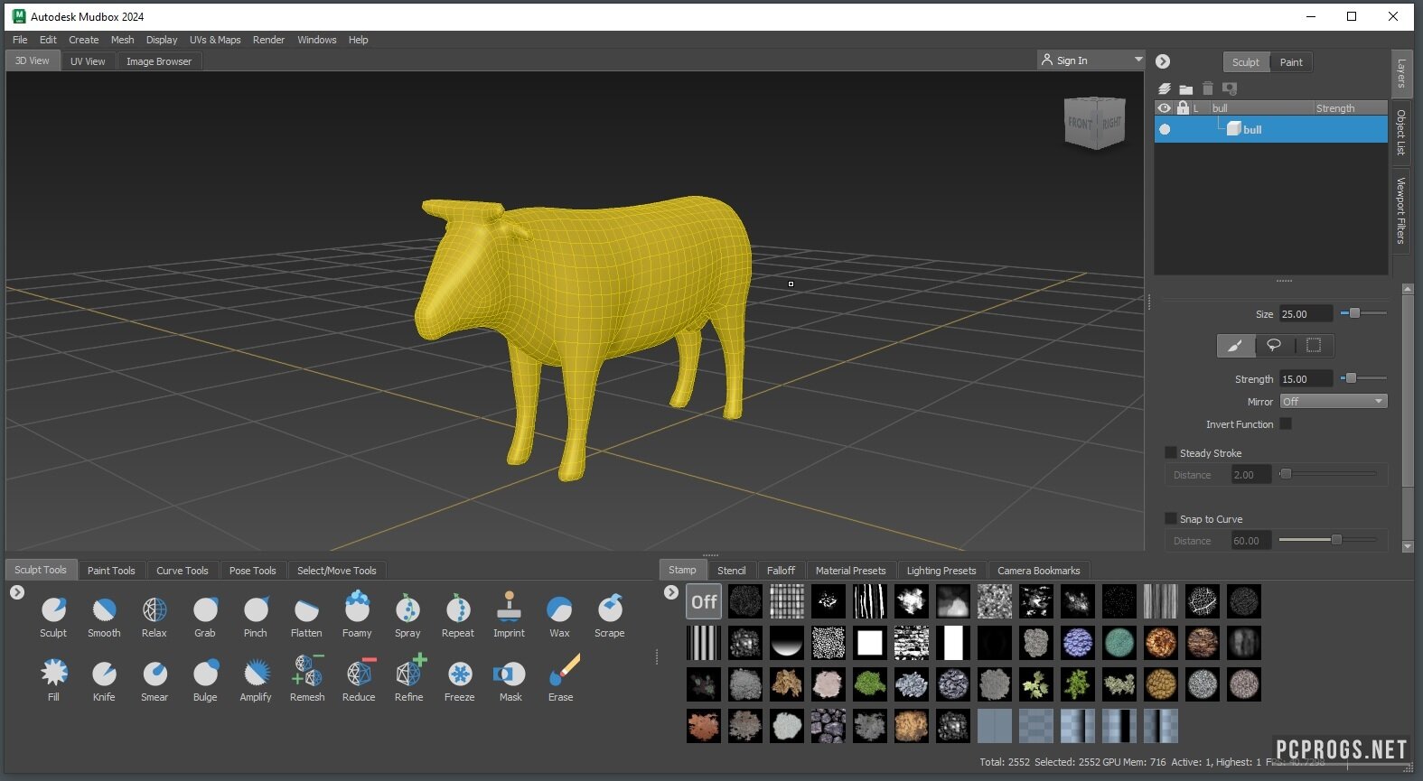The width and height of the screenshot is (1423, 781).
Task: Select the Wax tool
Action: 559,610
